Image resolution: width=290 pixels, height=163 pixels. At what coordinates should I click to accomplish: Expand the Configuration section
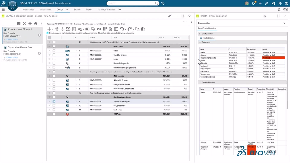(x=200, y=34)
